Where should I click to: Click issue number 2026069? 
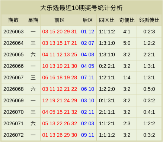13,100
